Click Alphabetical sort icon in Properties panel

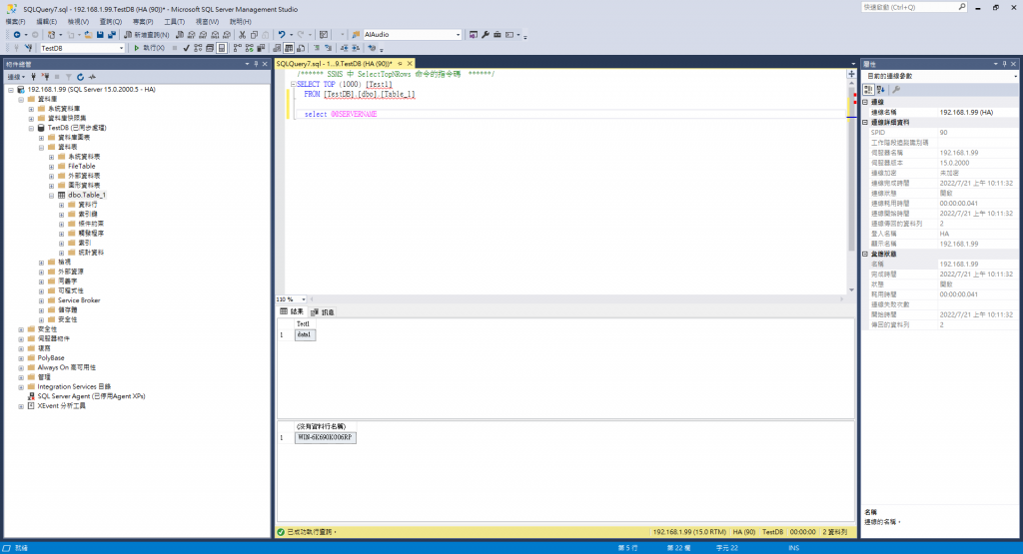881,90
